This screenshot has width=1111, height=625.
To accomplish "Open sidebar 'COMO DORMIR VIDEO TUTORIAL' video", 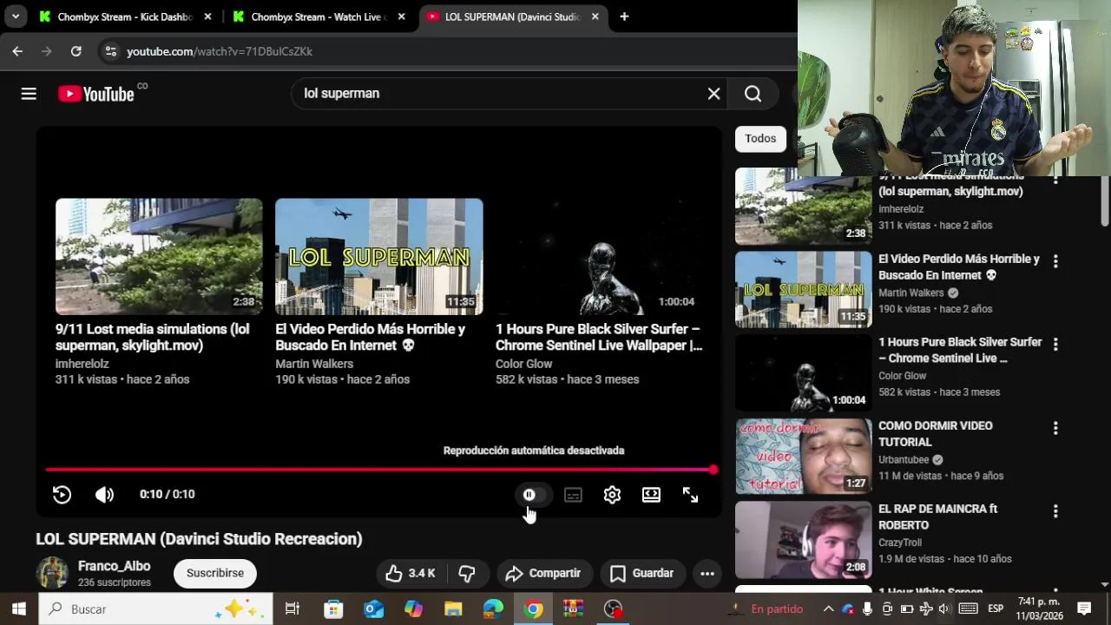I will click(804, 456).
